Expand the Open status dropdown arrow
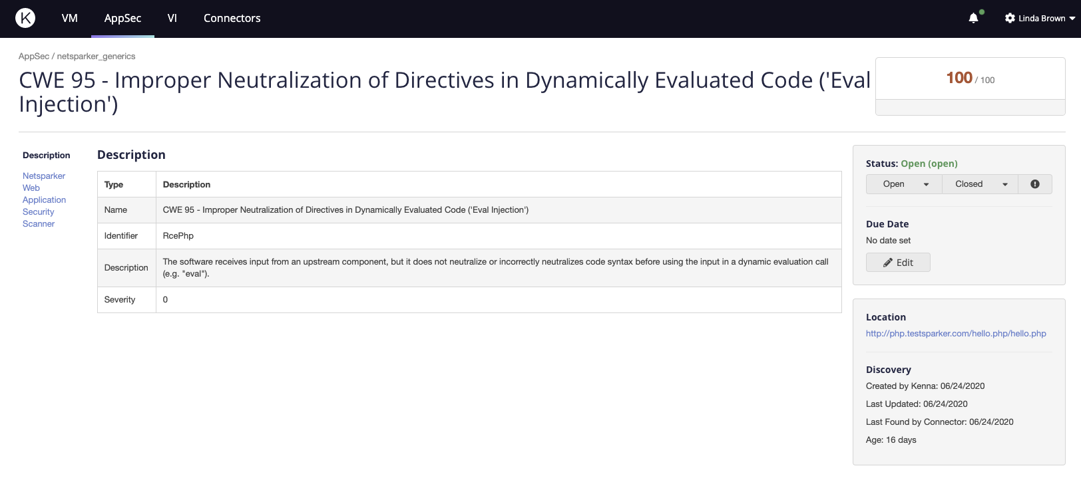1081x488 pixels. pos(926,184)
